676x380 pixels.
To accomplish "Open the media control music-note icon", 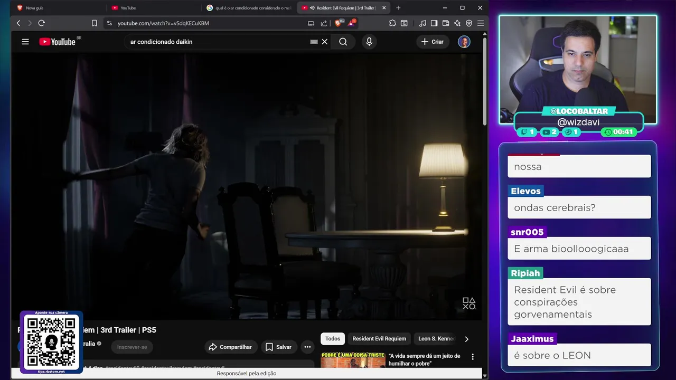I will pos(422,23).
